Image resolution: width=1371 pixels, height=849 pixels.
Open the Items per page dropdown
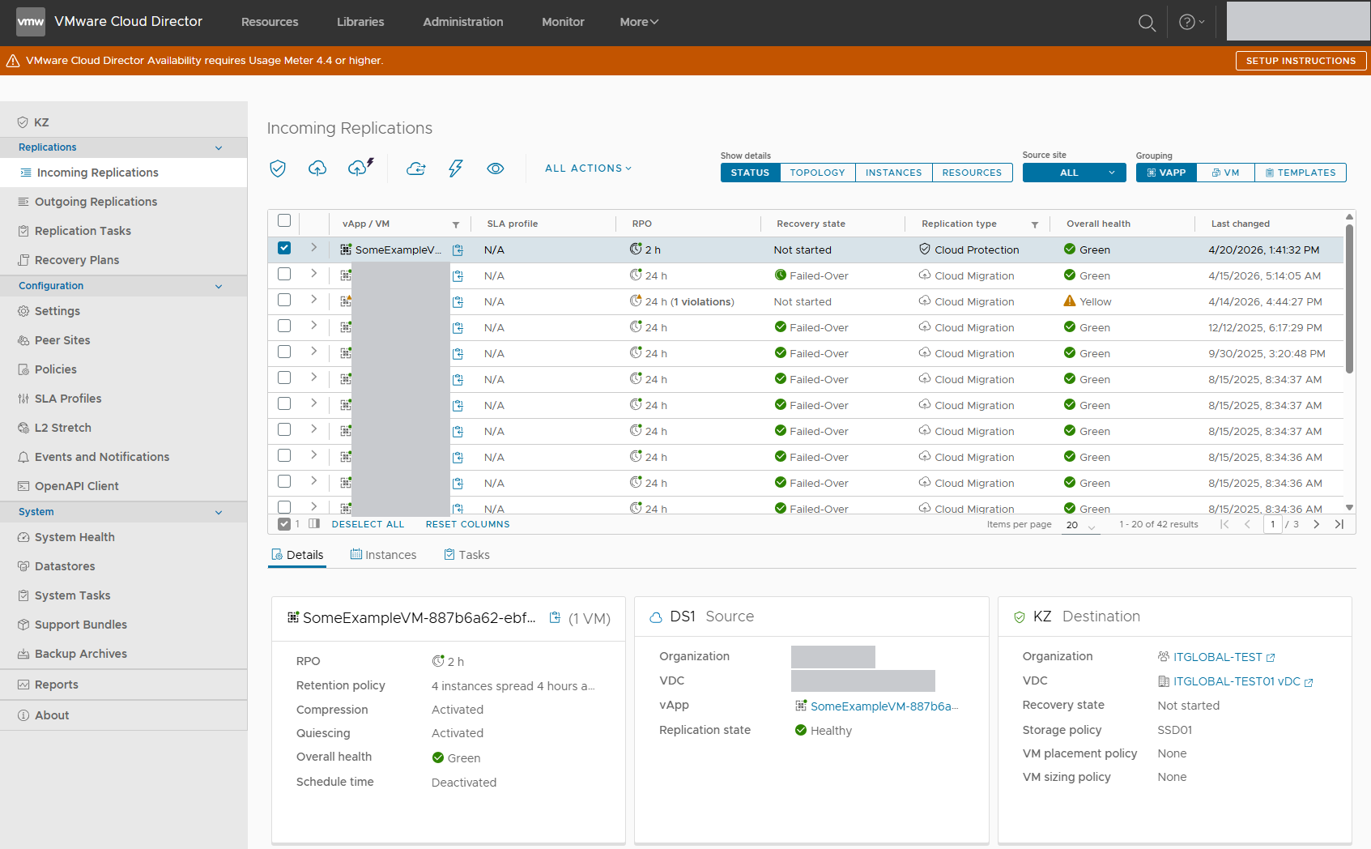pos(1081,525)
